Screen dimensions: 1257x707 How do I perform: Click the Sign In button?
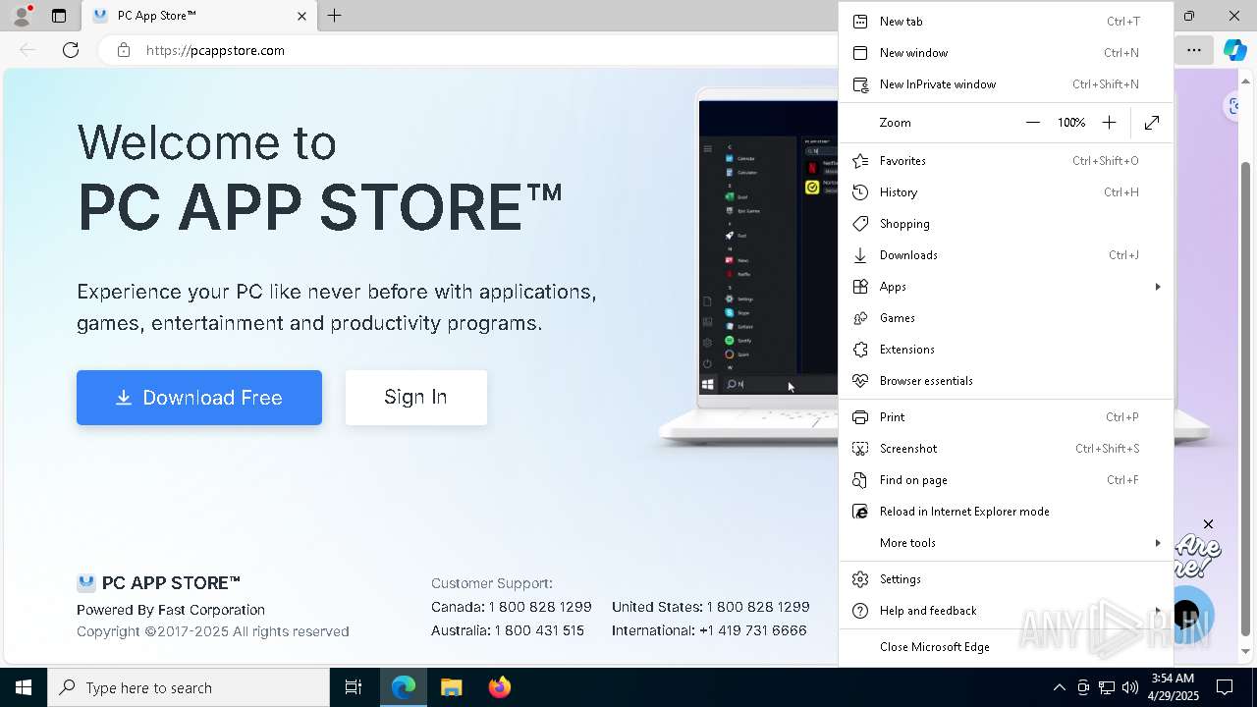pyautogui.click(x=416, y=398)
